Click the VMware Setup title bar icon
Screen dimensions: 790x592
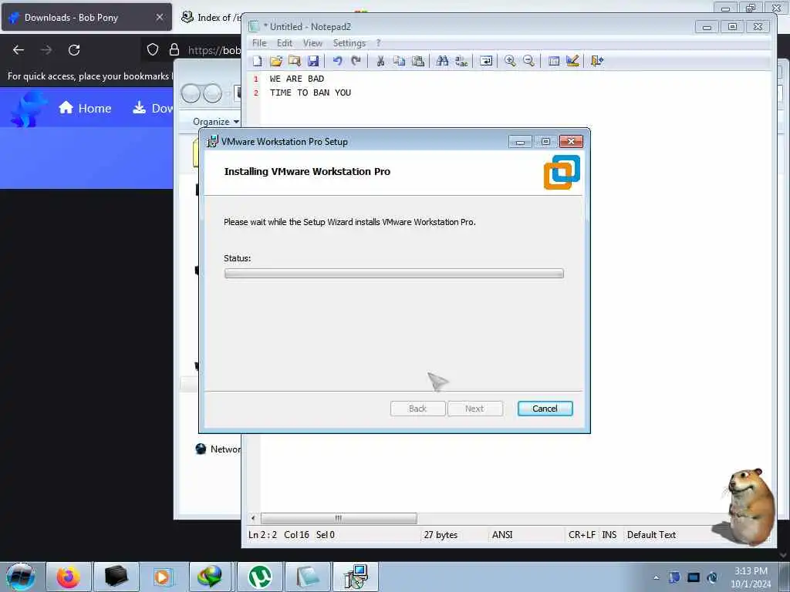pos(213,141)
